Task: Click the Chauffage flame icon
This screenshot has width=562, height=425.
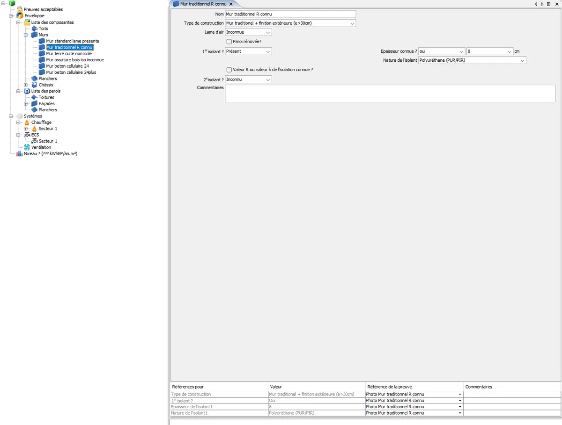Action: click(x=27, y=122)
